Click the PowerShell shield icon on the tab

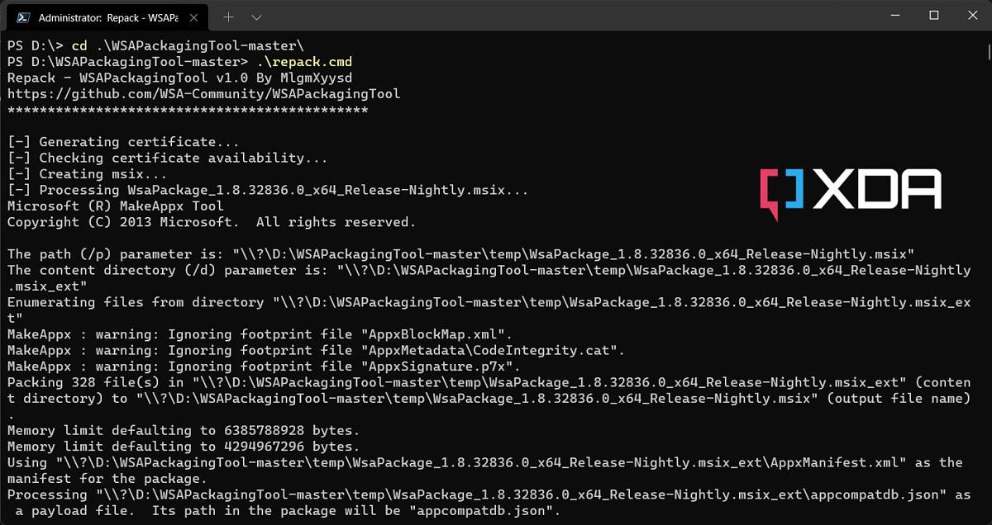pos(22,16)
